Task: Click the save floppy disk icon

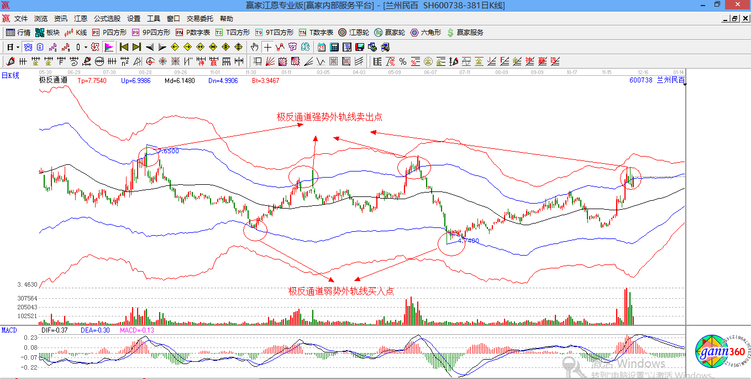Action: click(360, 47)
